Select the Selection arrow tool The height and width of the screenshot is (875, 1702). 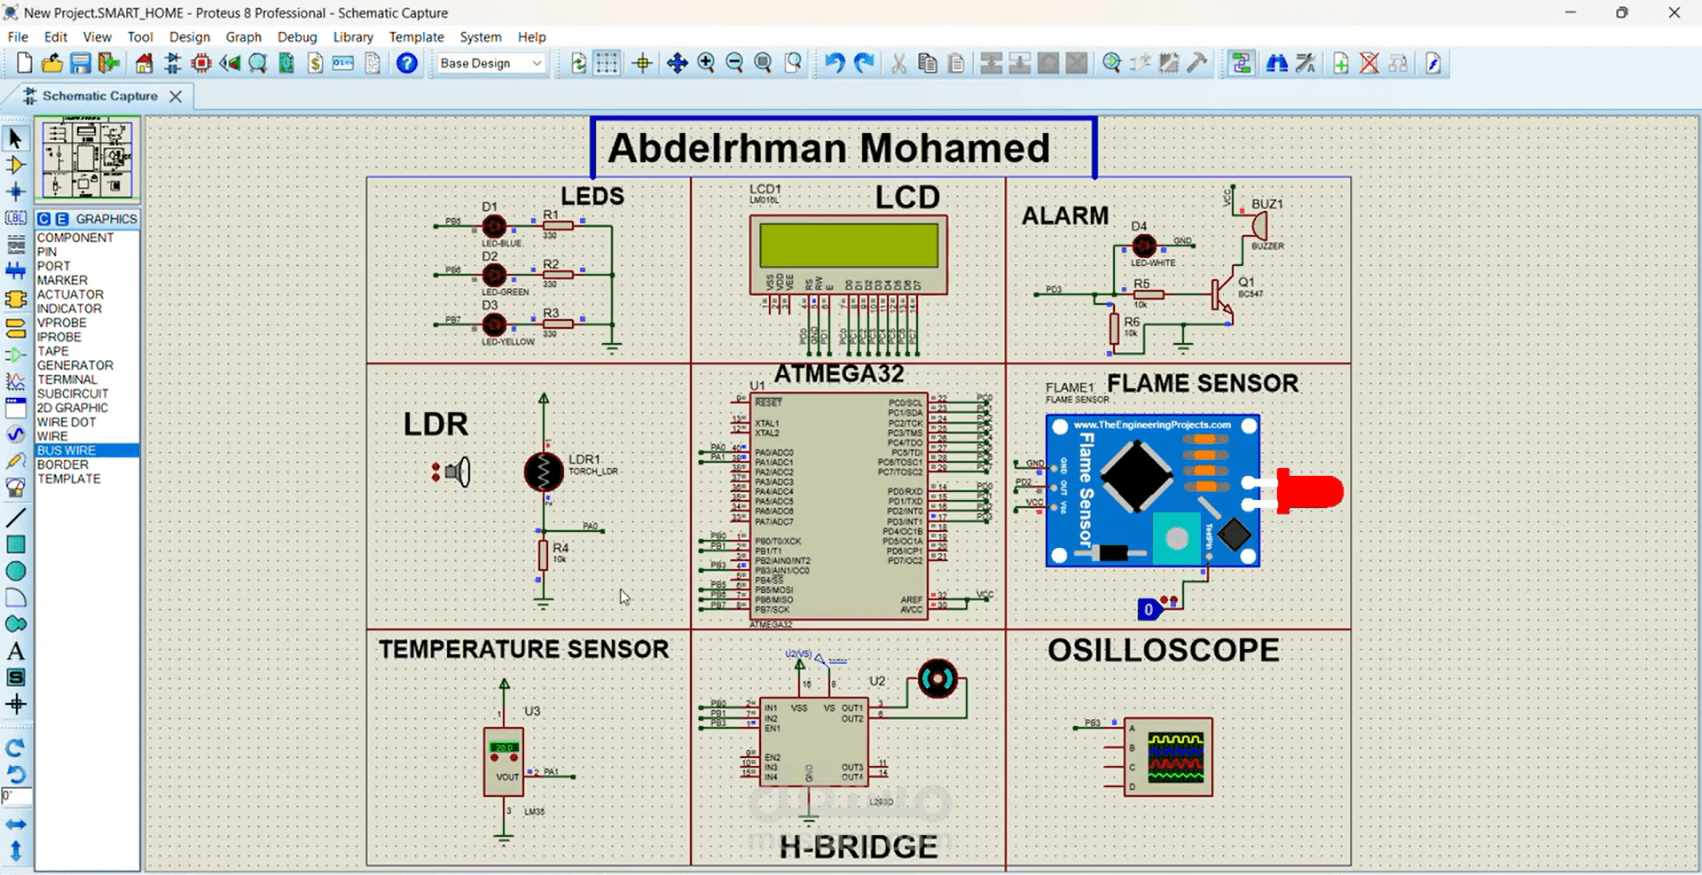click(13, 137)
